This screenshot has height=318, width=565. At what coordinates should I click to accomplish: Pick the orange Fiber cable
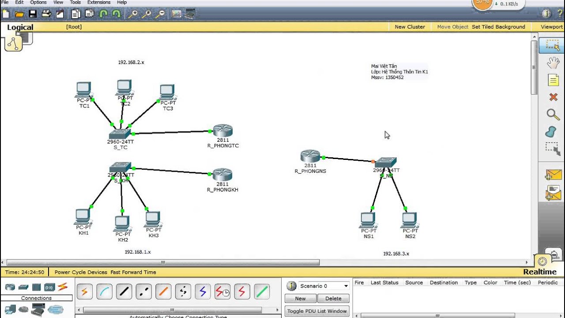[163, 291]
